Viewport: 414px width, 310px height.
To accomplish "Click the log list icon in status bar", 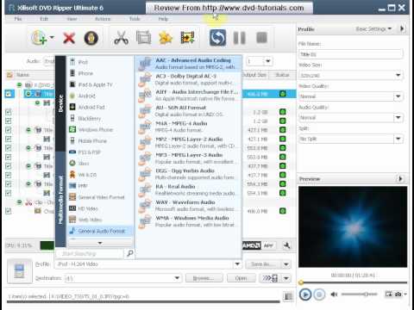I will (288, 296).
